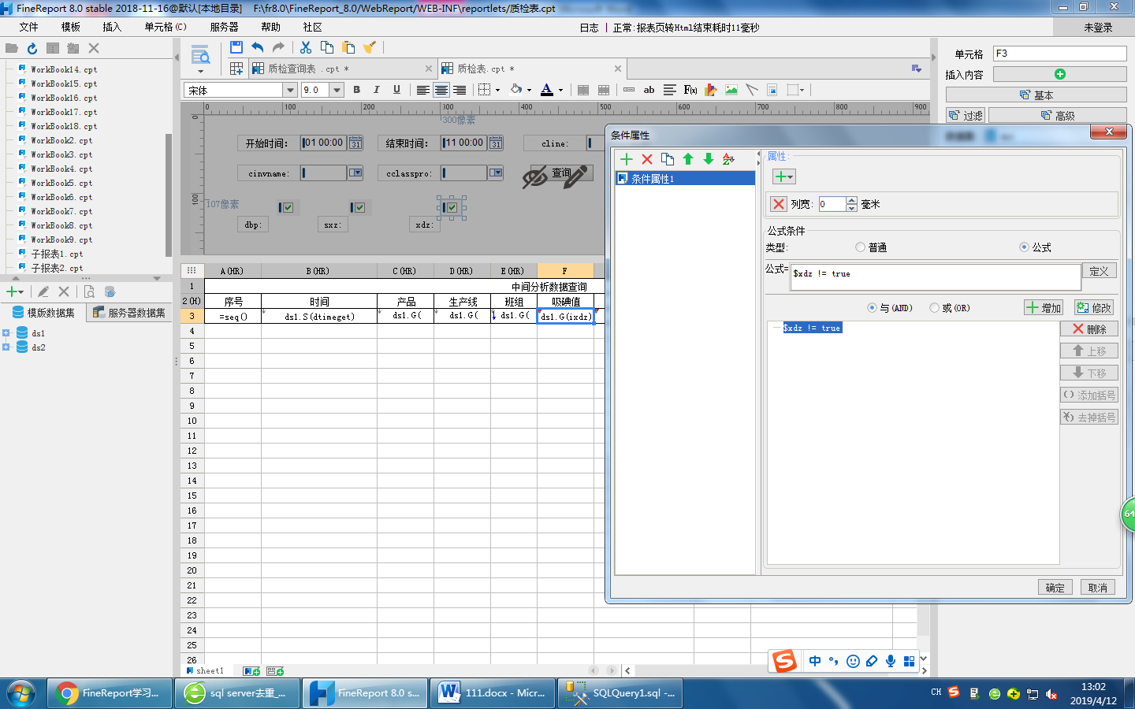Click the formula text field with $xdz != true
1135x709 pixels.
(936, 277)
